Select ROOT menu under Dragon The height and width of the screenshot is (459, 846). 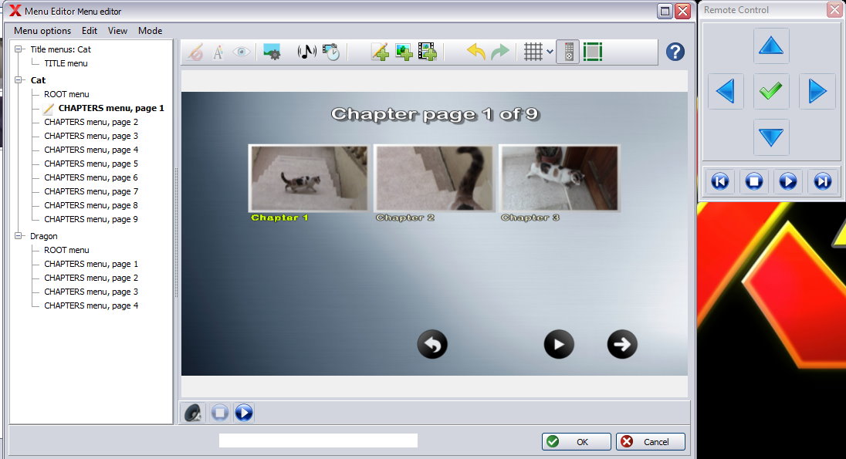pos(66,250)
